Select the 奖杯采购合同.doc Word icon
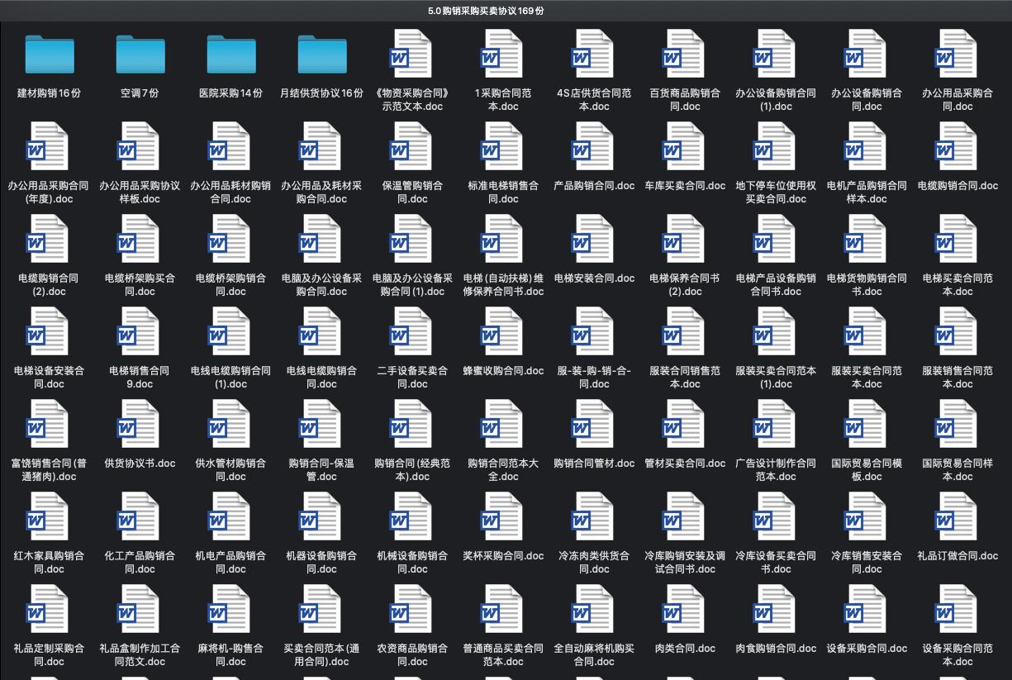 point(503,517)
